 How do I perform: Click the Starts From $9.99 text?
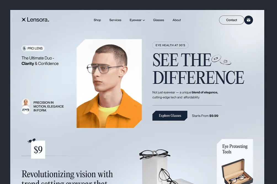click(x=205, y=116)
